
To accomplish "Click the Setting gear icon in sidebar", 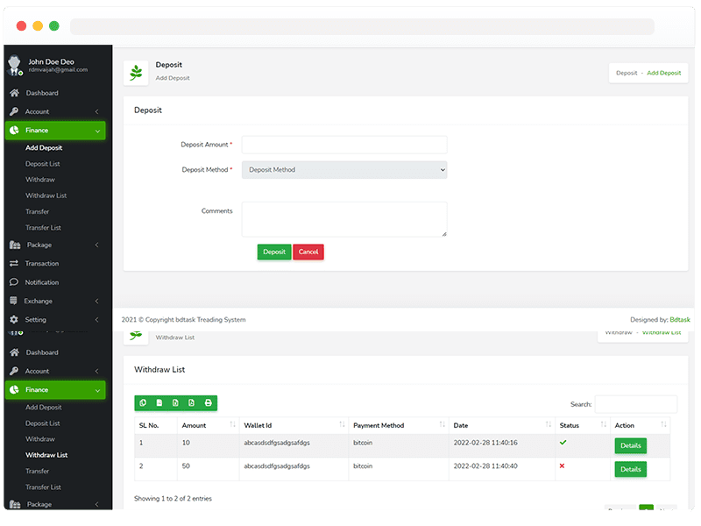I will (14, 320).
